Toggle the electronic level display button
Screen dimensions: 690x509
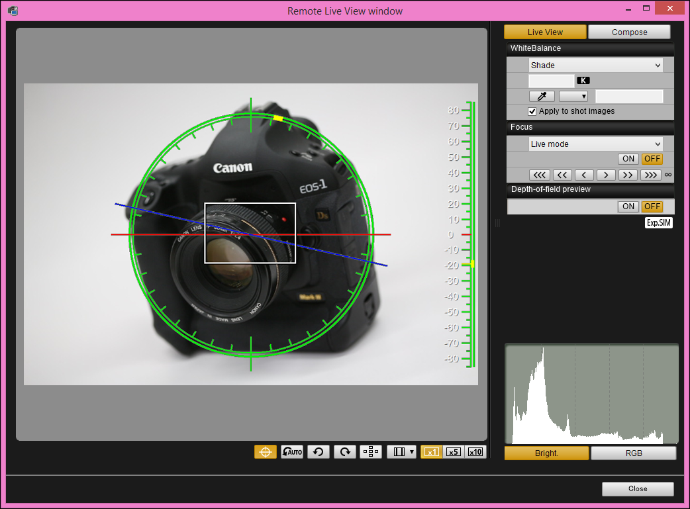266,452
